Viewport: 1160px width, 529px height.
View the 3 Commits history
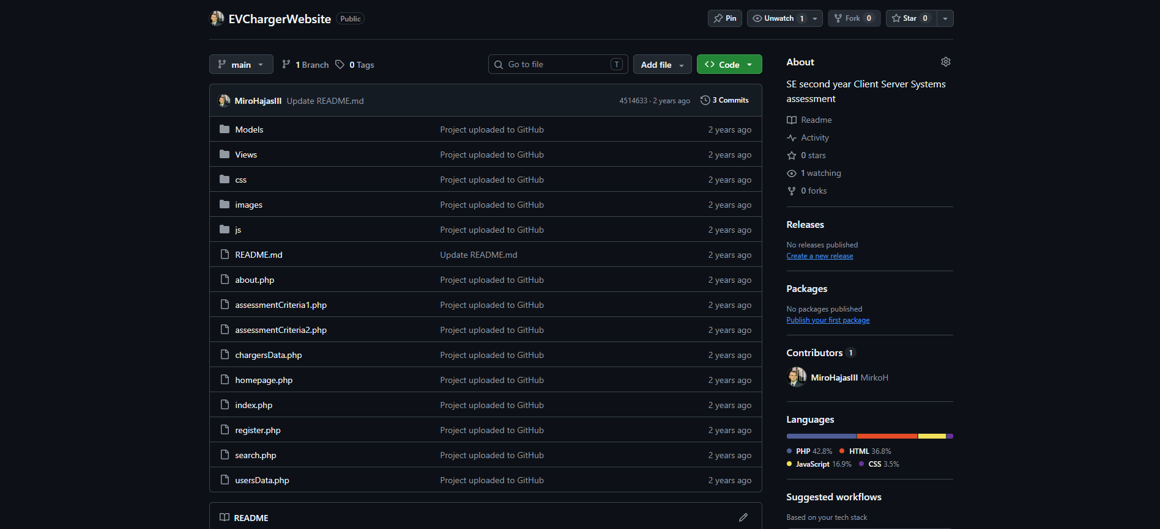click(x=724, y=100)
